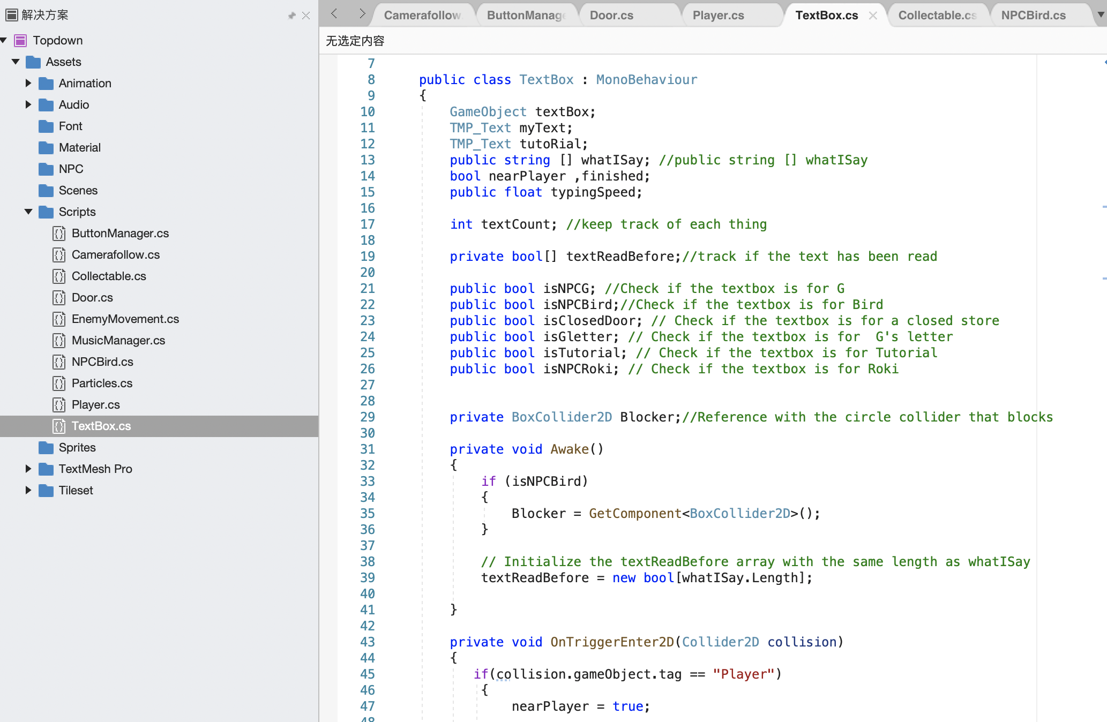Select EnemyMovement.cs in the solution tree
The image size is (1107, 722).
(125, 319)
